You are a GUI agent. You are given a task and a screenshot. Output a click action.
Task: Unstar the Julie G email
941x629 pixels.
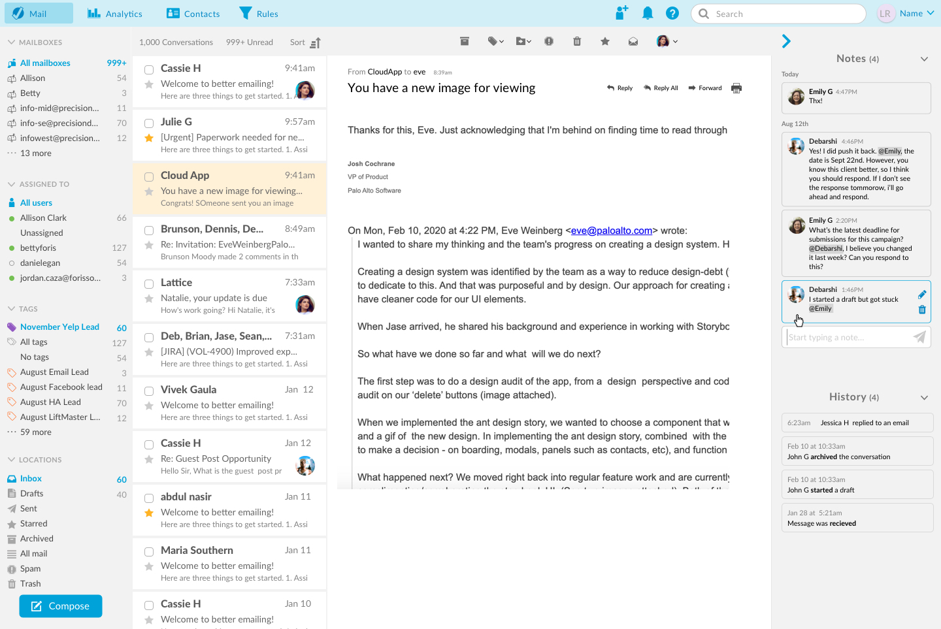click(149, 138)
